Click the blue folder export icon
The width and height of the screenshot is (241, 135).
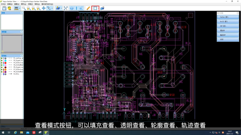(102, 8)
